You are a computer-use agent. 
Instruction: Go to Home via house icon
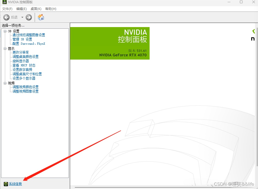pos(41,17)
